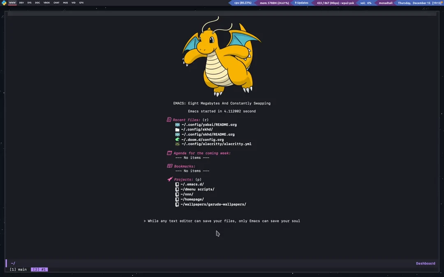Click Dashboard in the modeline
Image resolution: width=444 pixels, height=277 pixels.
[425, 263]
